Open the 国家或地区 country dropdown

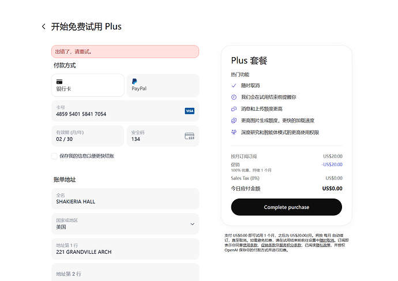125,224
